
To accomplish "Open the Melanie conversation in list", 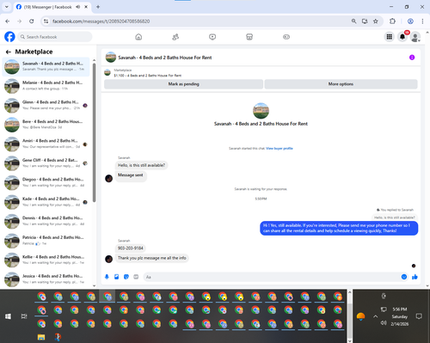I will click(46, 86).
